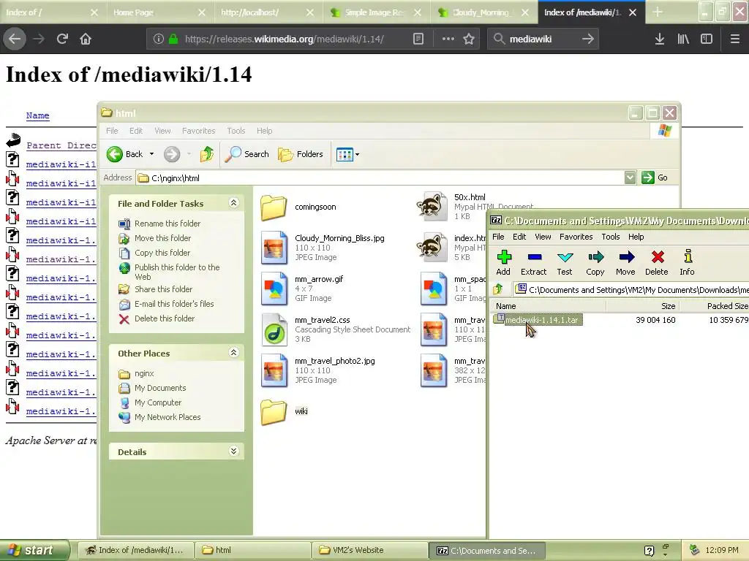Switch to VM2's Website taskbar button
749x561 pixels.
tap(369, 550)
